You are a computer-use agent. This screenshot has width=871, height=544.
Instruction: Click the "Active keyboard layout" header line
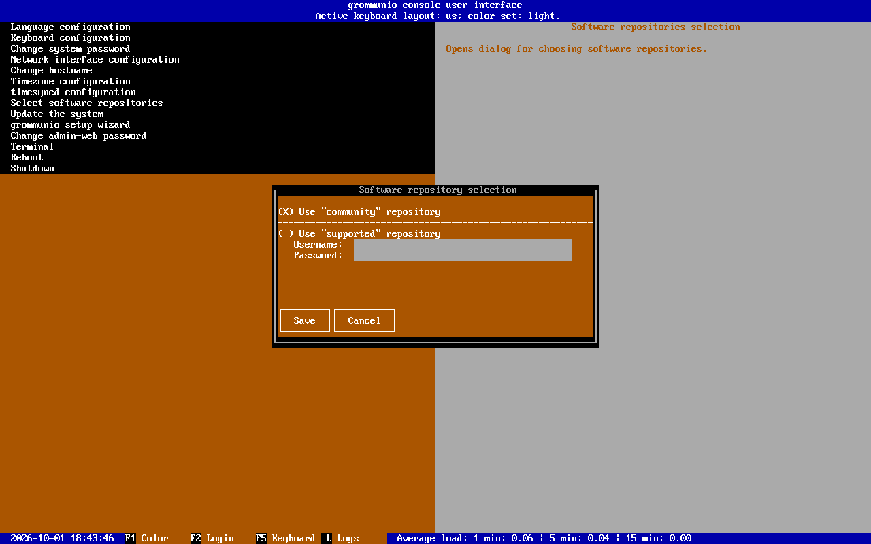438,16
